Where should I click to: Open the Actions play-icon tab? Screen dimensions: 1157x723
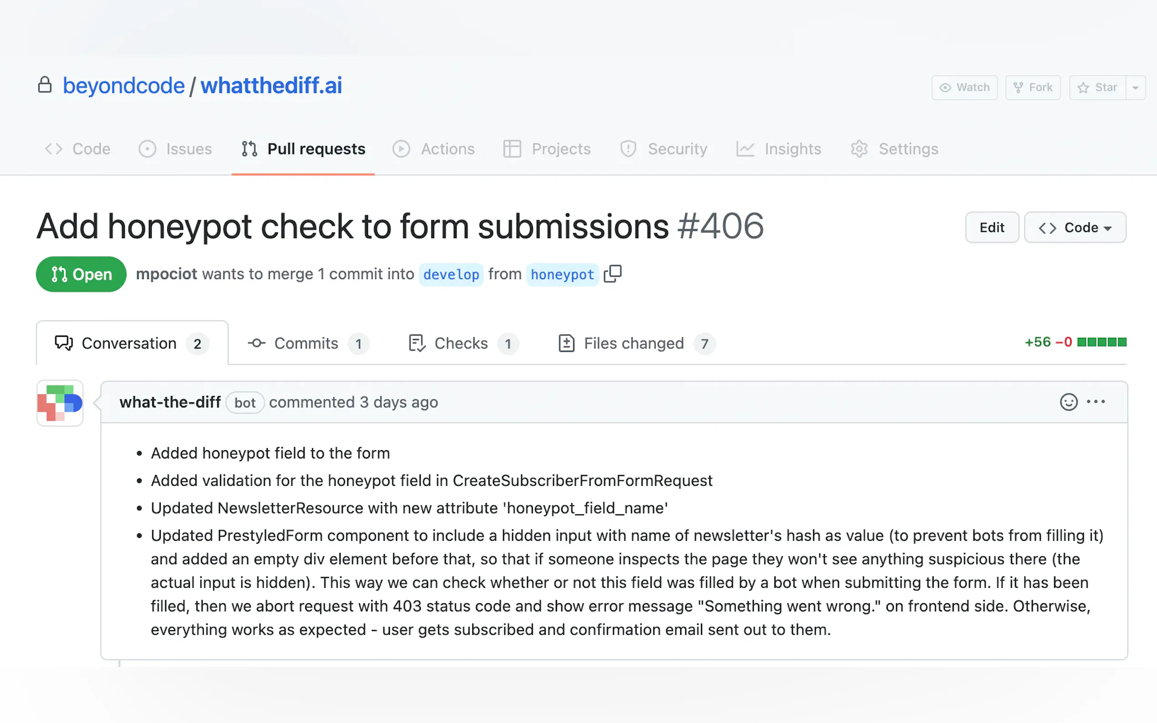tap(433, 149)
